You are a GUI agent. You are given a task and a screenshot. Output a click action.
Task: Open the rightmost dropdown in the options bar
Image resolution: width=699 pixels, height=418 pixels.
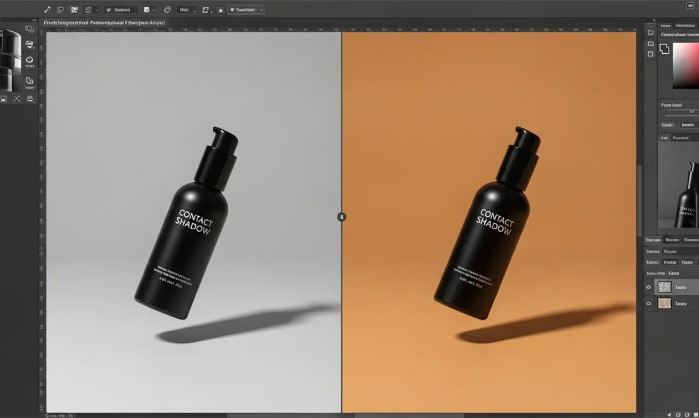coord(246,10)
